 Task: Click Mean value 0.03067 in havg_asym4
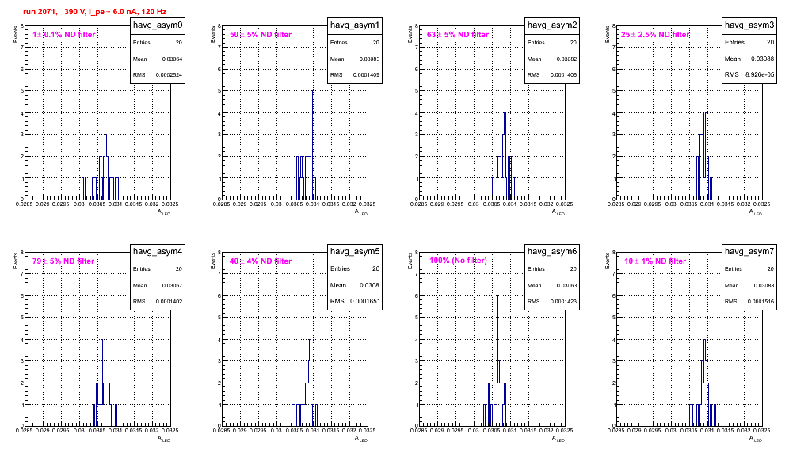tap(172, 285)
